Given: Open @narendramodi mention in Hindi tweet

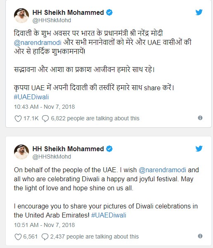Looking at the screenshot, I should pyautogui.click(x=38, y=43).
